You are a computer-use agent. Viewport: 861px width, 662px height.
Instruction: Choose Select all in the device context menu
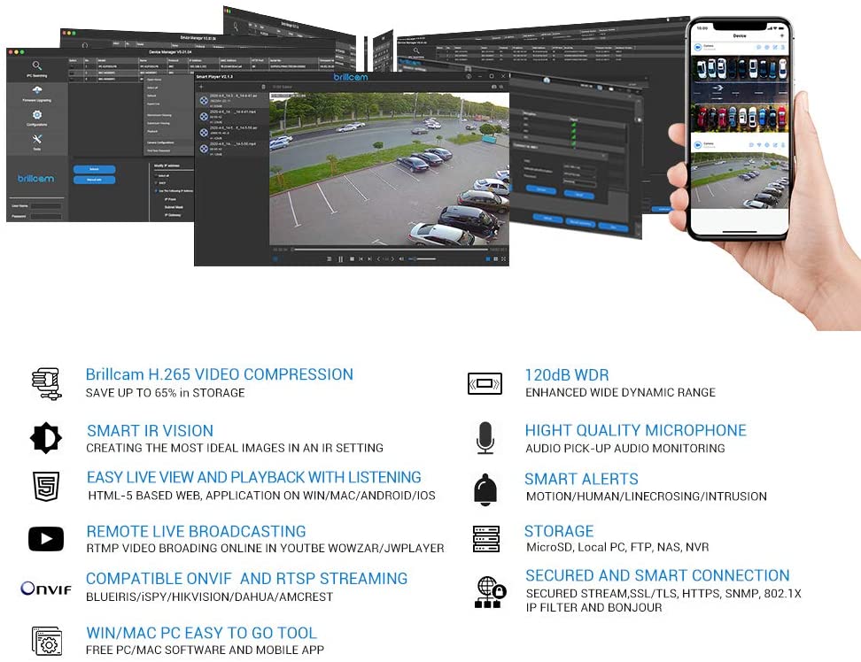coord(152,88)
